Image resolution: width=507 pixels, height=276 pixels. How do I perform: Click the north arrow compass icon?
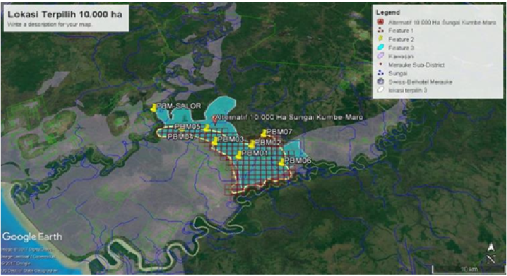[x=491, y=252]
